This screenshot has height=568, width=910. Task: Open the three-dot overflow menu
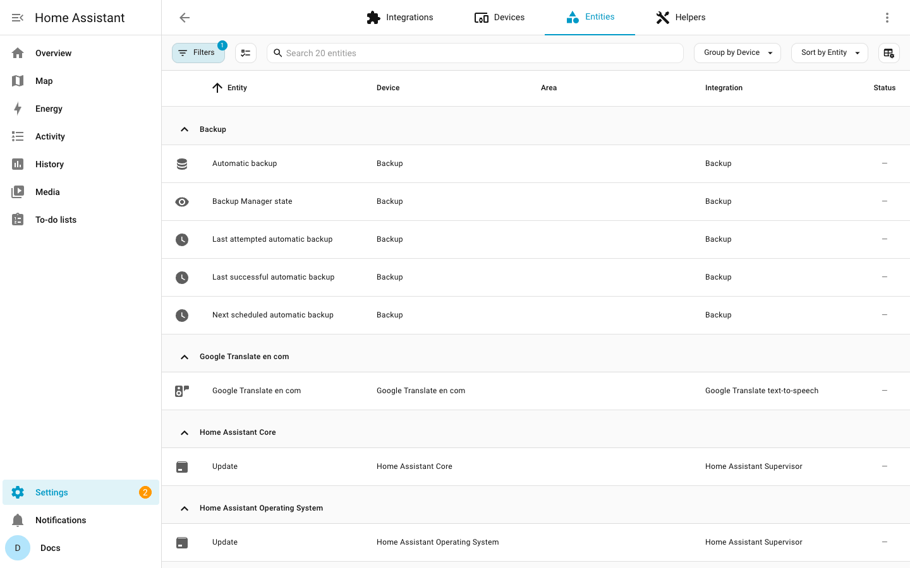point(887,18)
